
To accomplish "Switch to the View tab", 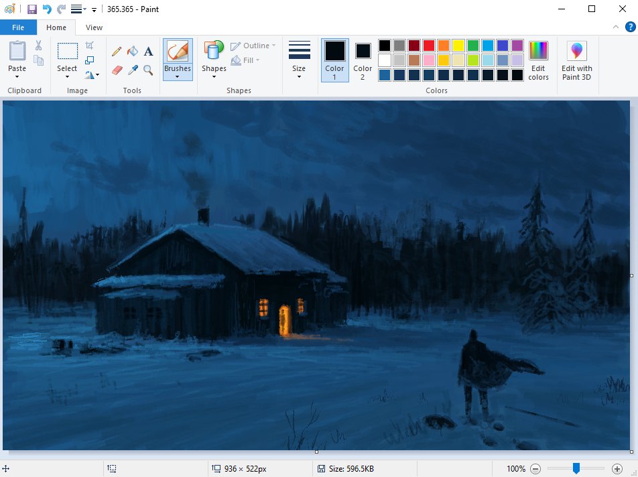I will (94, 27).
